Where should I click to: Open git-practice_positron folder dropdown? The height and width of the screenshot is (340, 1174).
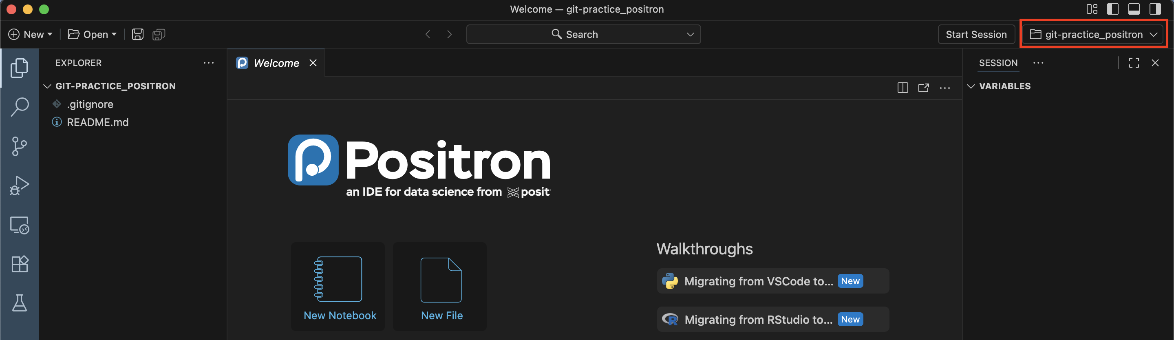1093,34
